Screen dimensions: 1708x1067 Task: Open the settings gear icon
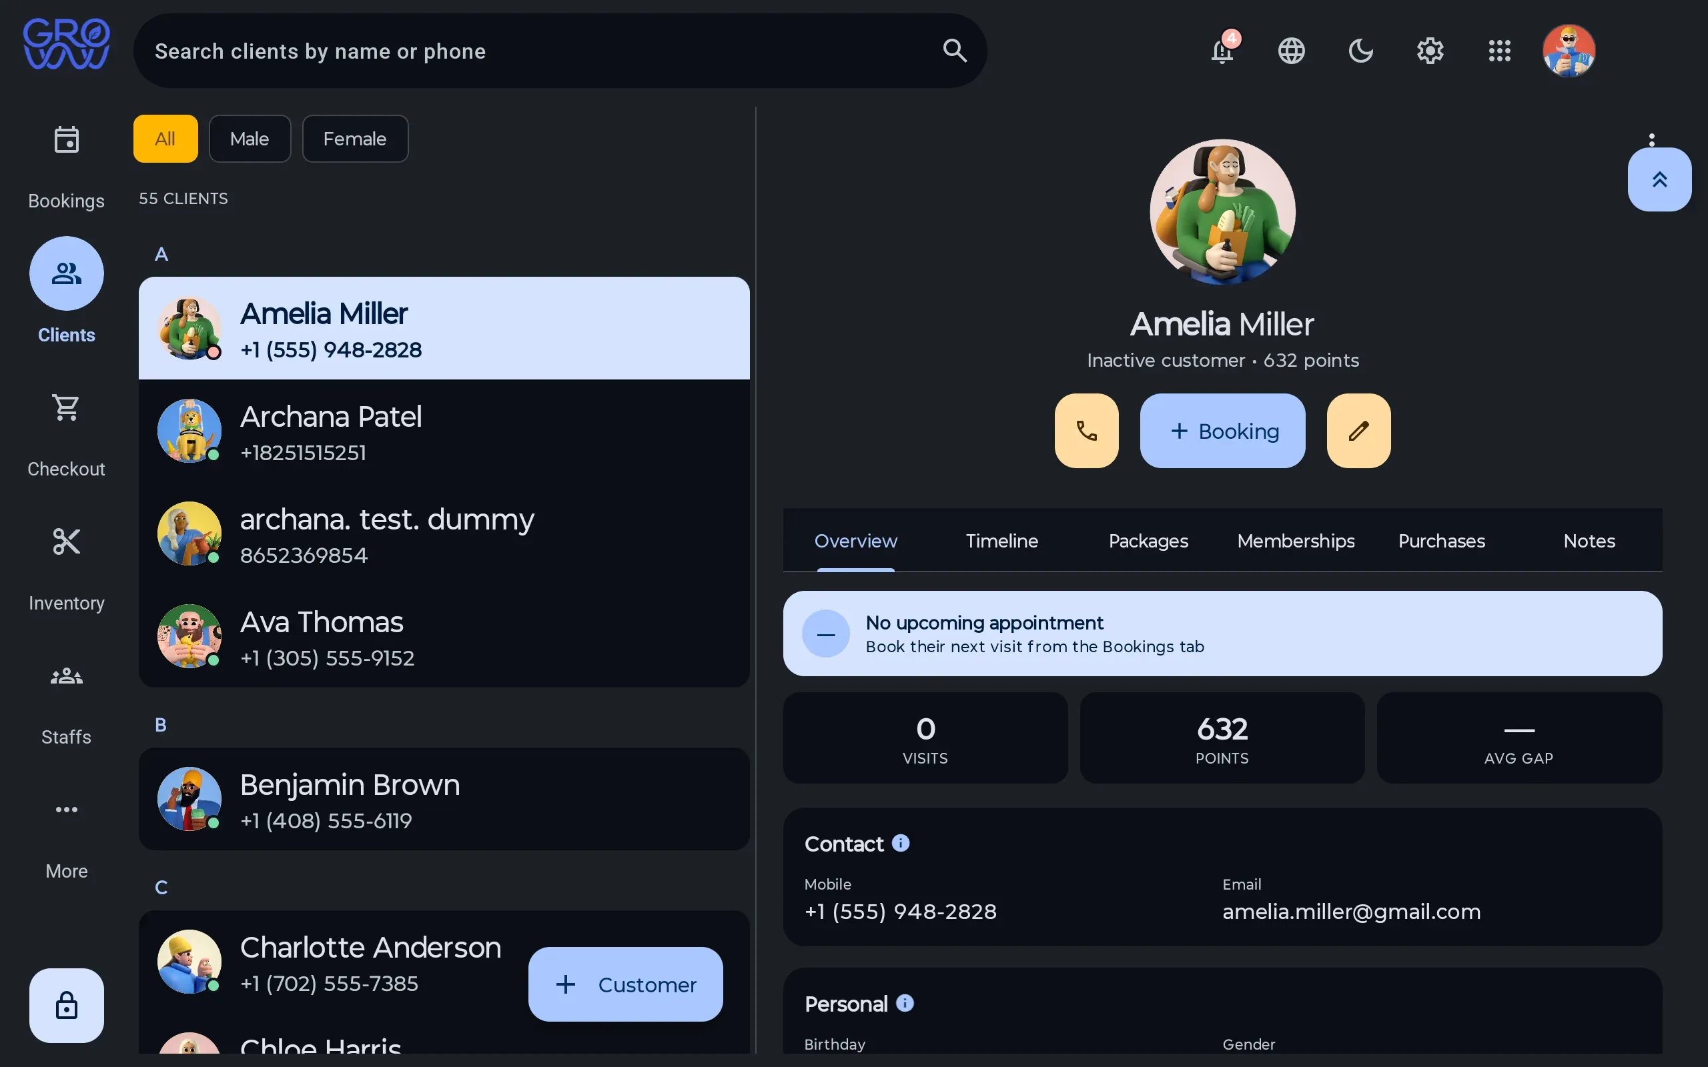[x=1430, y=51]
